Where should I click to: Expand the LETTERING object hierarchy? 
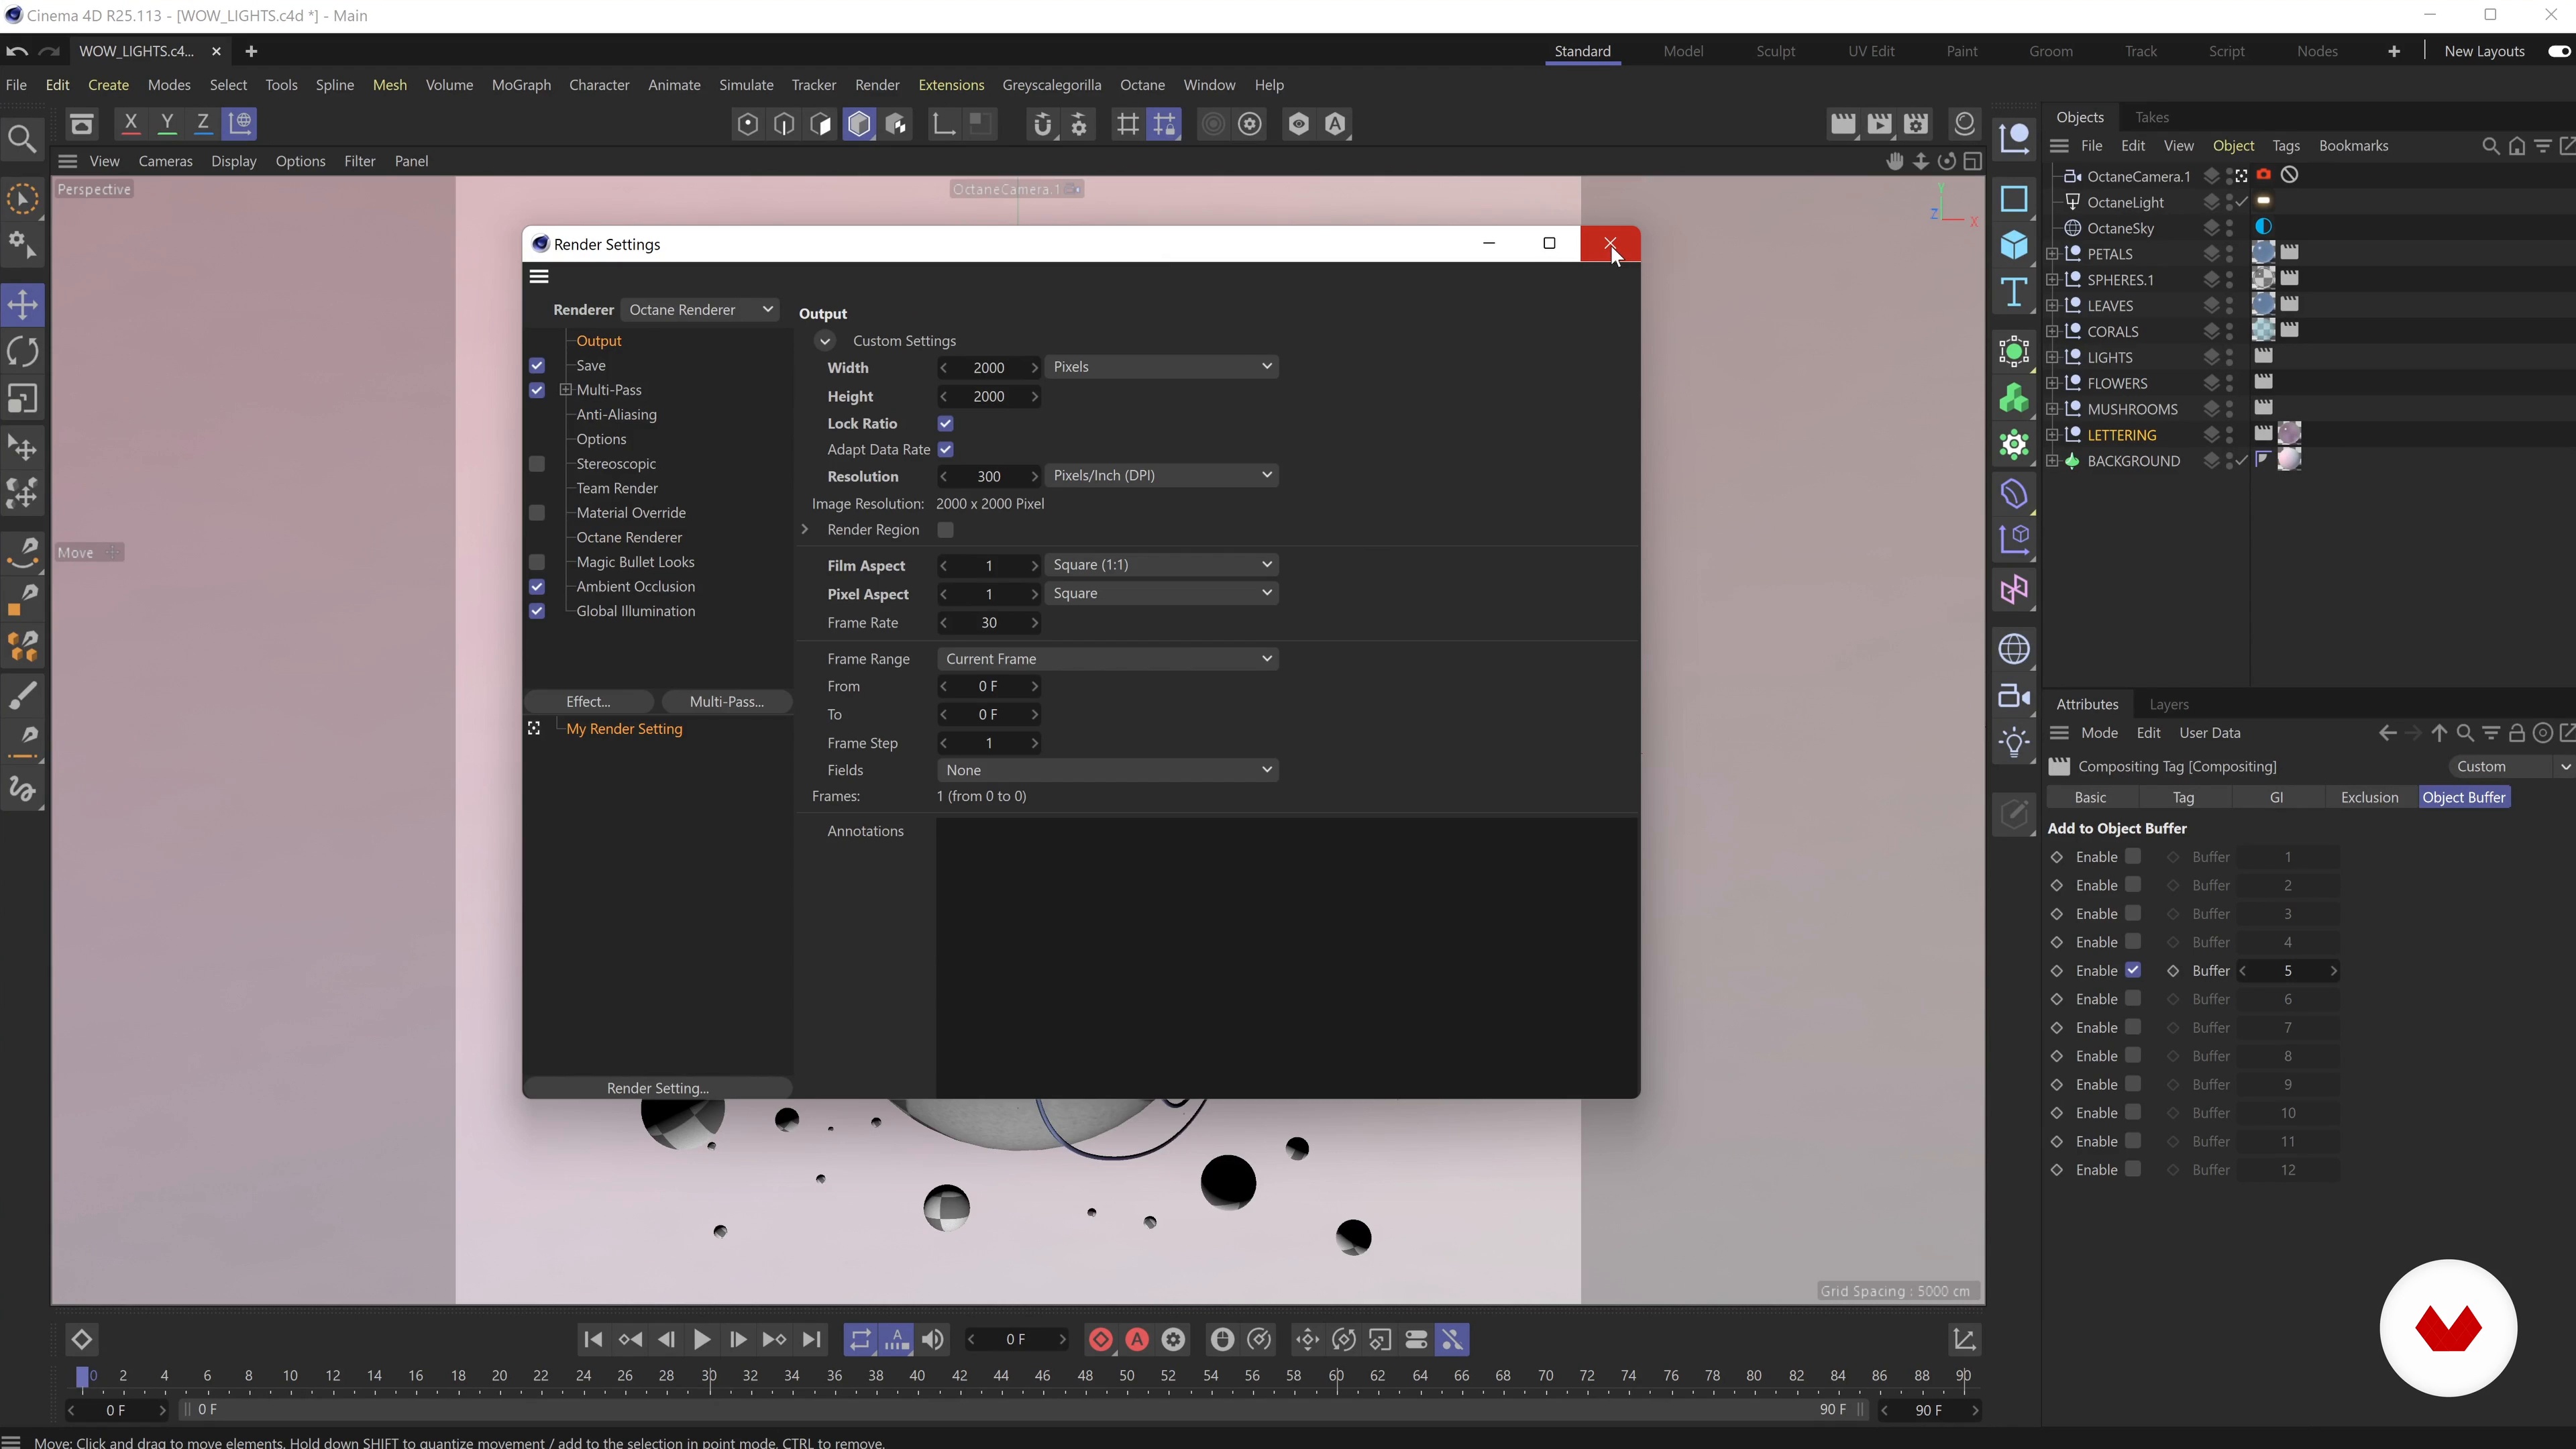[2053, 435]
